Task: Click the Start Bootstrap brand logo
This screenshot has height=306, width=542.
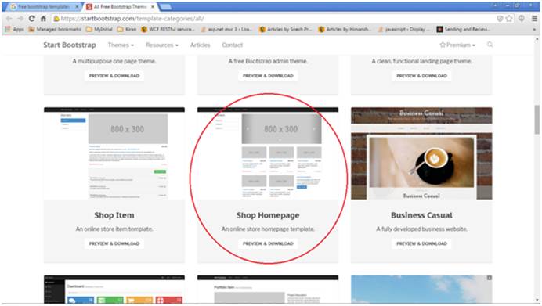Action: tap(70, 45)
